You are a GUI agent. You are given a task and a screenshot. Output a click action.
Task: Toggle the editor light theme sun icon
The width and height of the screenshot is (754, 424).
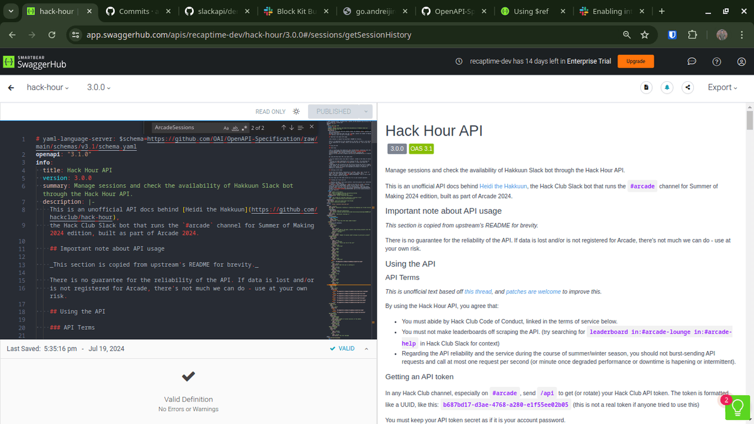[296, 111]
